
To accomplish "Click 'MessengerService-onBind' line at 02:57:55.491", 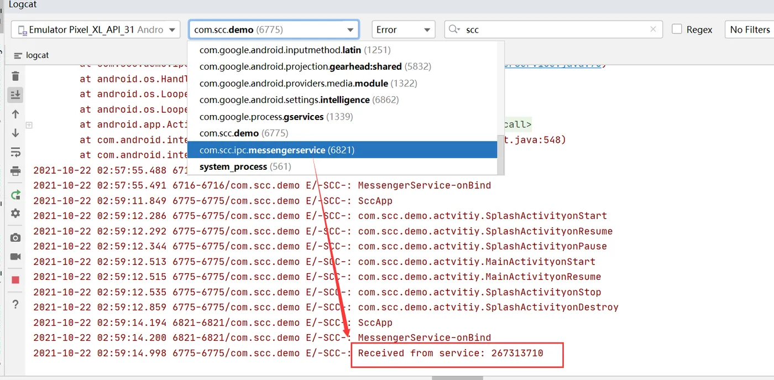I will (262, 185).
